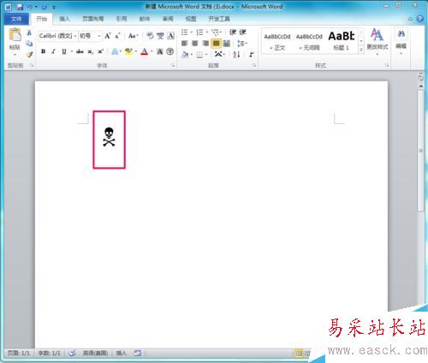Click the Shrink Font icon
Viewport: 428px width, 363px height.
(x=117, y=36)
